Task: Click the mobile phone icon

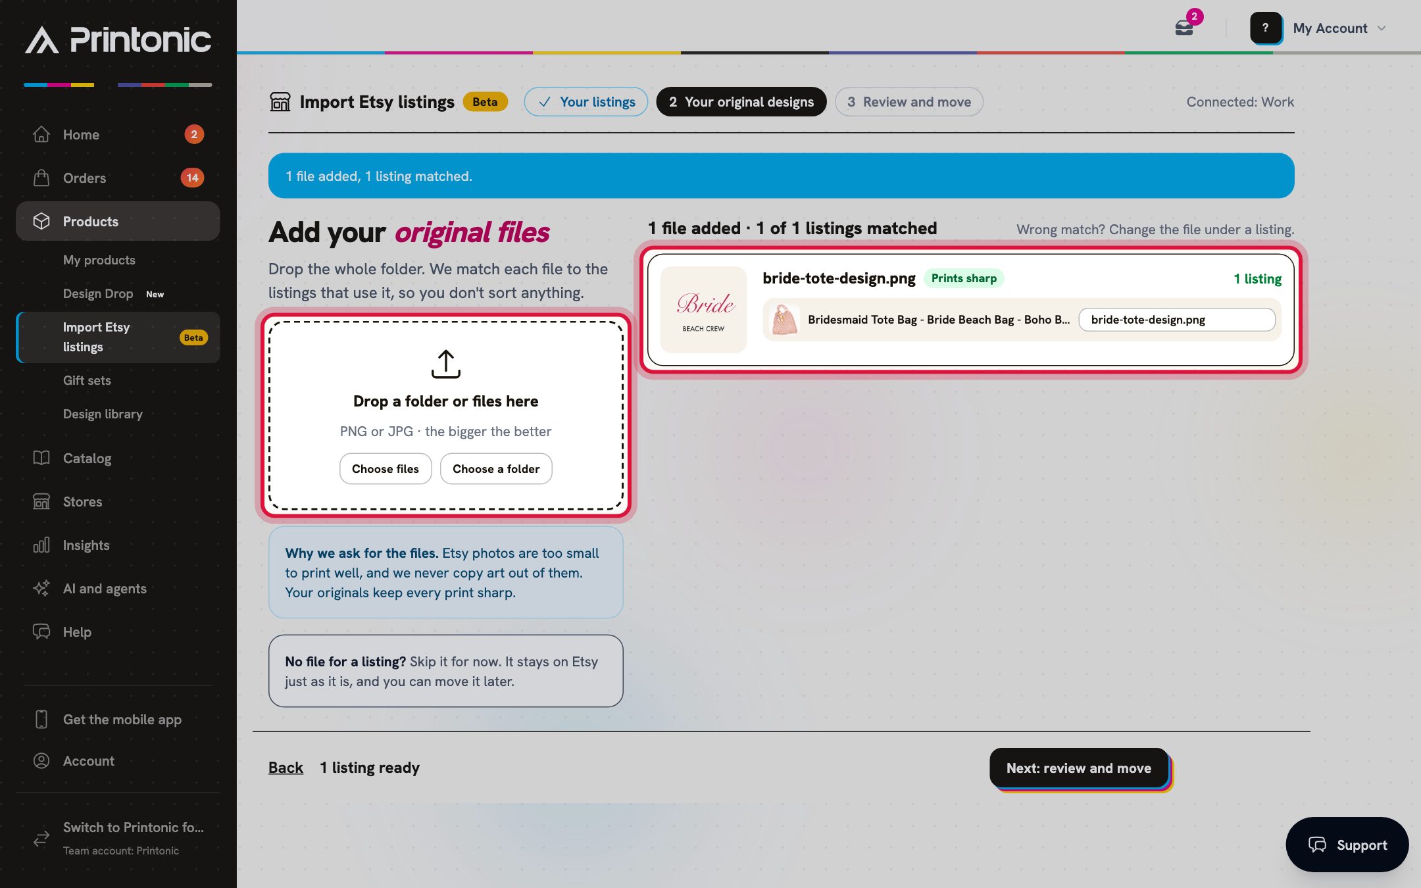Action: coord(41,719)
